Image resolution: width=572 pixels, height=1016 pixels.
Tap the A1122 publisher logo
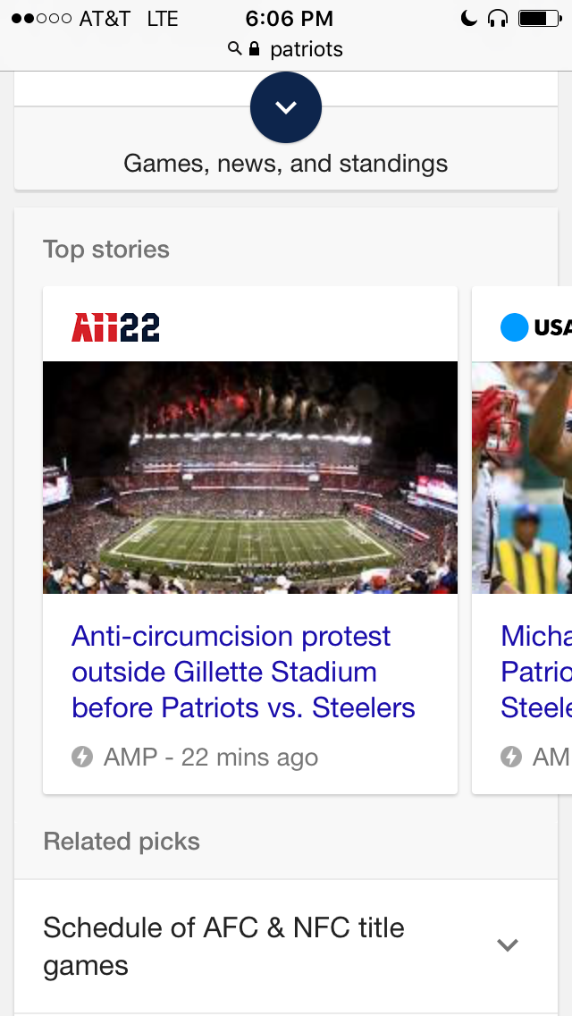click(115, 327)
